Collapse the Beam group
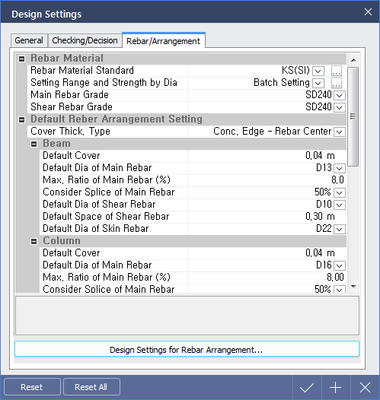 [34, 144]
